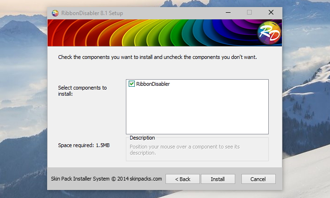Click the RibbonDisabler 8.1 Setup window title
The height and width of the screenshot is (198, 330).
[92, 13]
